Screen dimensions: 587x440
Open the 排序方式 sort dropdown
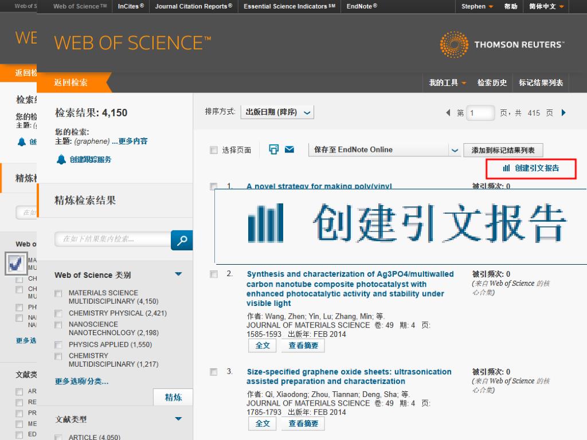(x=277, y=112)
